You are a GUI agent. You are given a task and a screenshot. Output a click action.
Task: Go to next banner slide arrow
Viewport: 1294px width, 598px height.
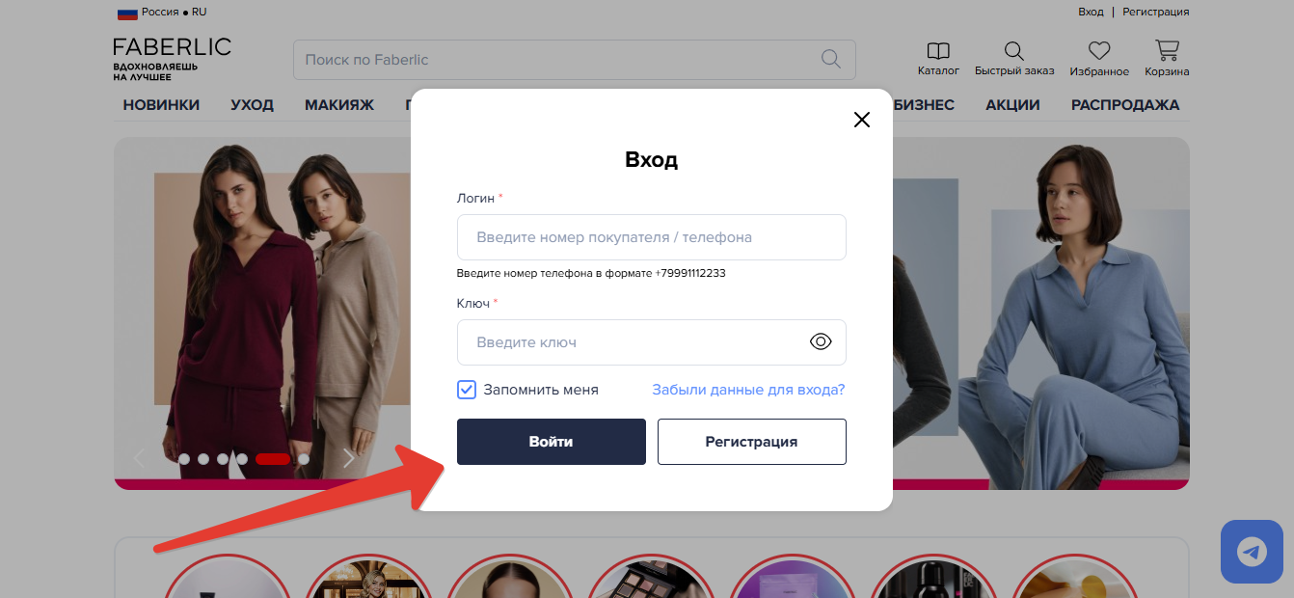tap(349, 458)
